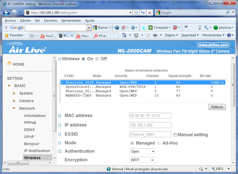Click the read mail icon
Screen dimensions: 238x174
[x=148, y=35]
